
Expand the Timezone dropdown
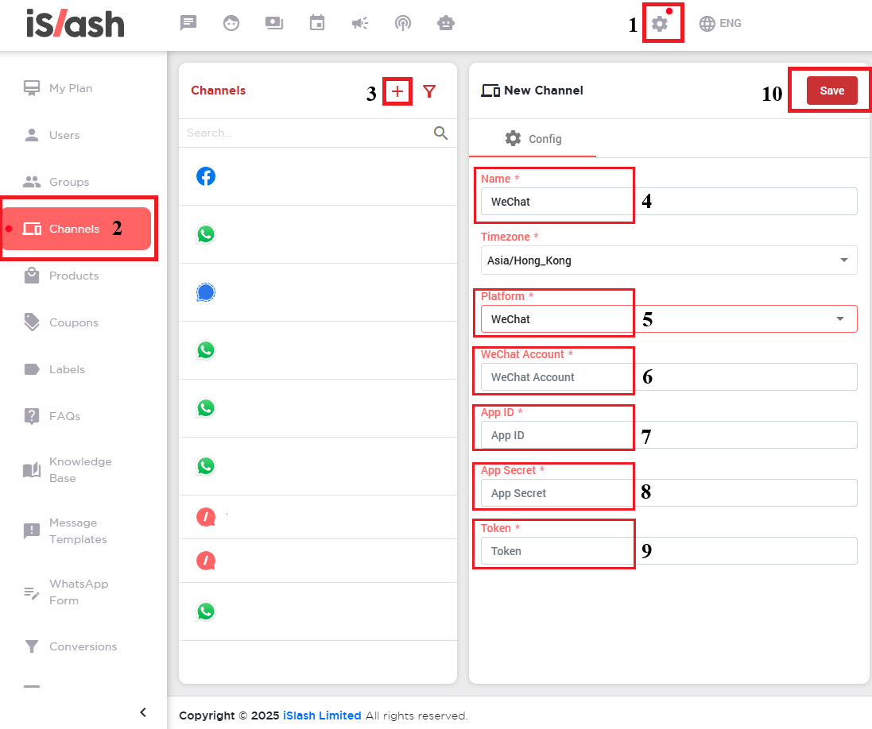668,260
